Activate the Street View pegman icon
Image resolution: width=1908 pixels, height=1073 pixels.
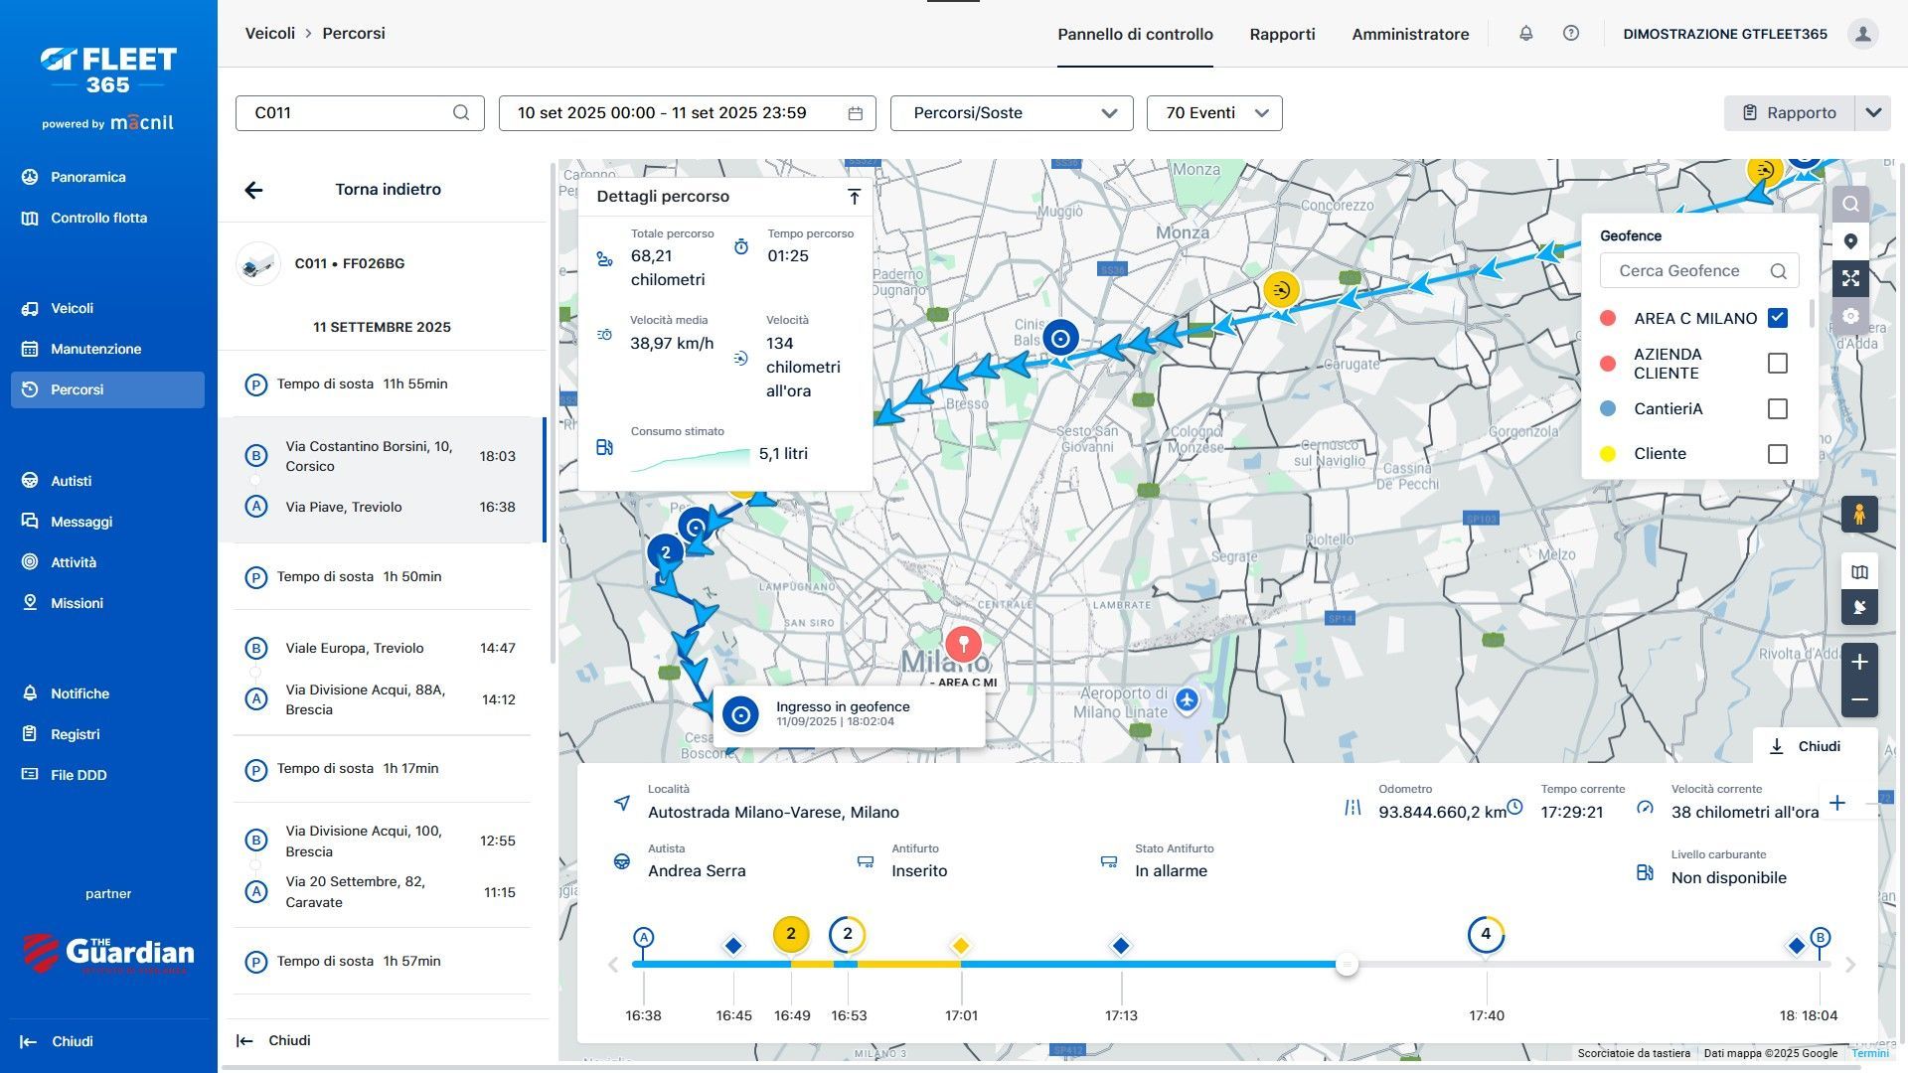pyautogui.click(x=1859, y=515)
